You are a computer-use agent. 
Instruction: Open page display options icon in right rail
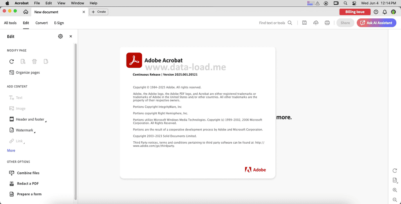click(395, 180)
